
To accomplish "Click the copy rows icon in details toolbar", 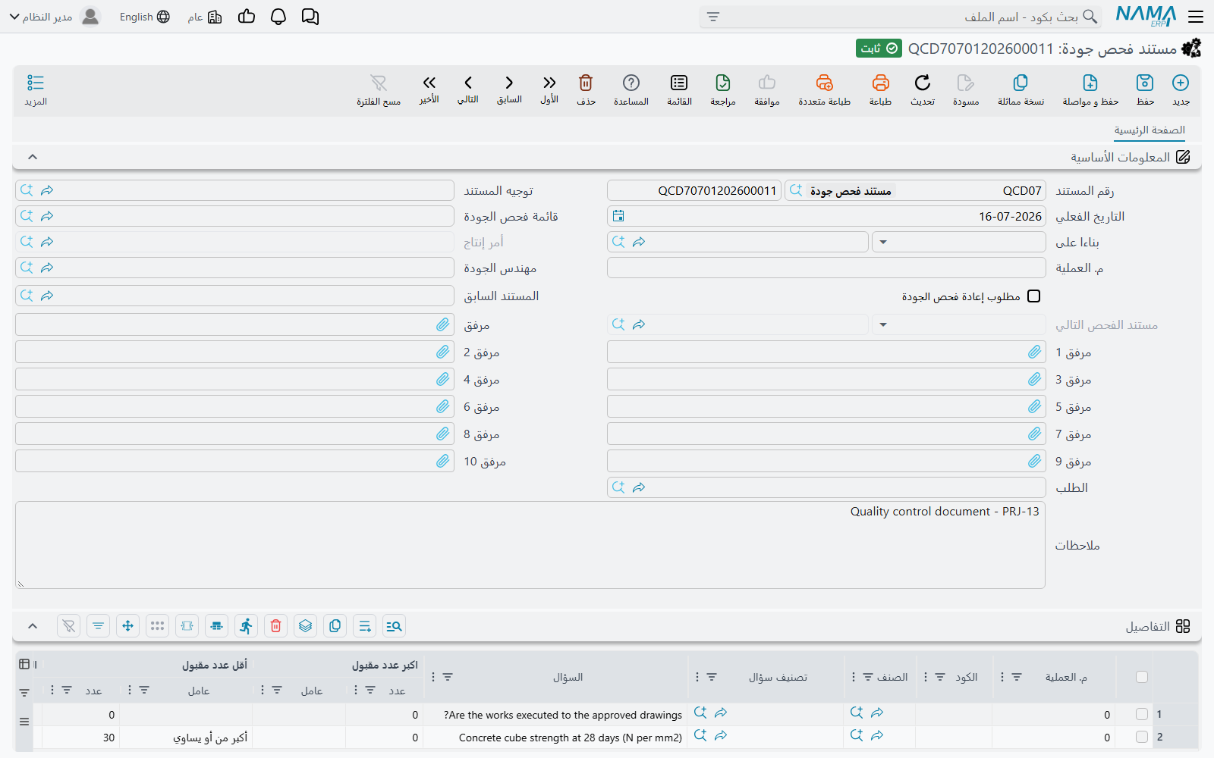I will (335, 626).
